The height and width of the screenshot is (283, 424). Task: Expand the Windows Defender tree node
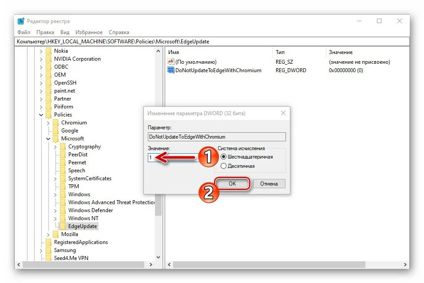(x=55, y=210)
